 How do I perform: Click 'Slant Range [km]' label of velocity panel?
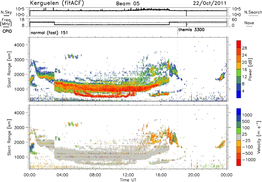[x=9, y=137]
